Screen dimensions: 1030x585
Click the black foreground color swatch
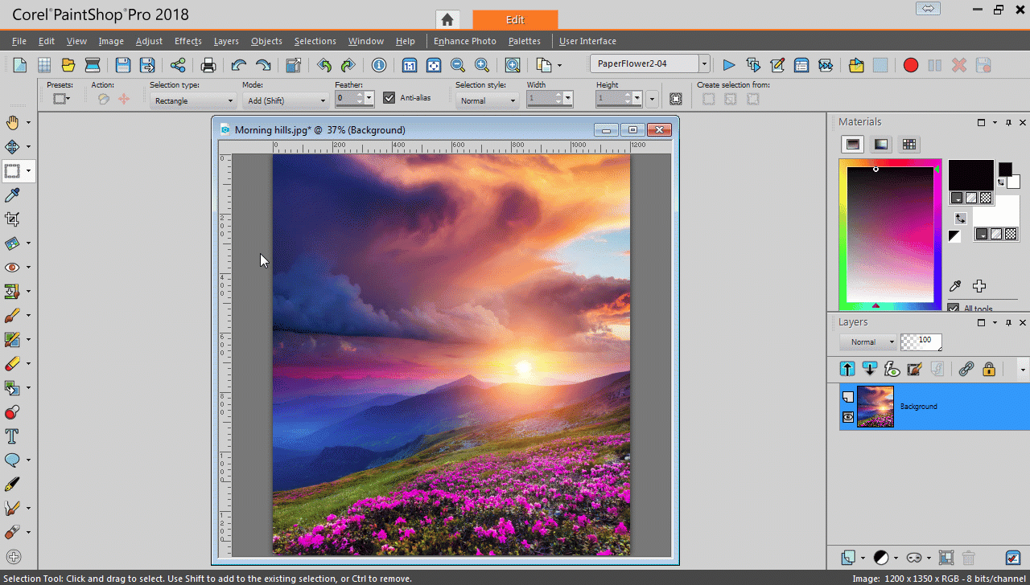(970, 174)
